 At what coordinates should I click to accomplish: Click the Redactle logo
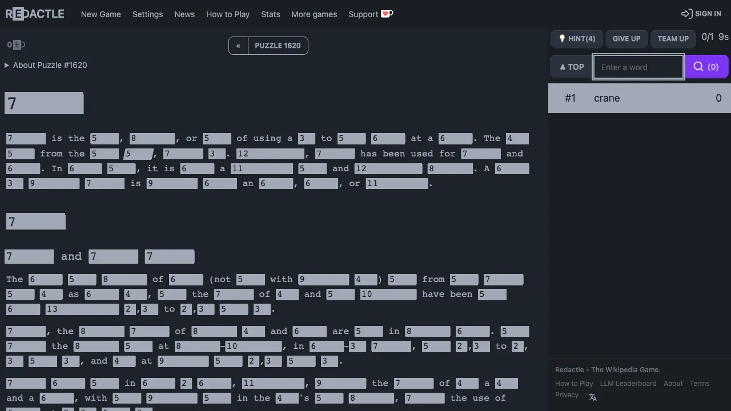coord(35,14)
